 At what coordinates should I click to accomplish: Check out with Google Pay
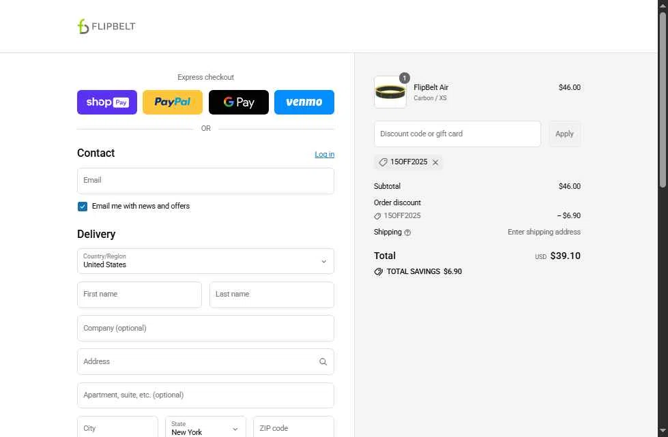pyautogui.click(x=239, y=102)
